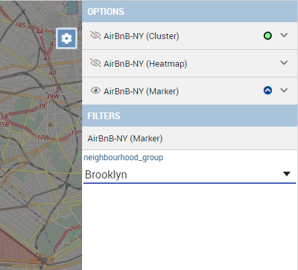Show the AirBnB-NY (Cluster) layer via eye icon
The height and width of the screenshot is (270, 298).
click(x=96, y=36)
